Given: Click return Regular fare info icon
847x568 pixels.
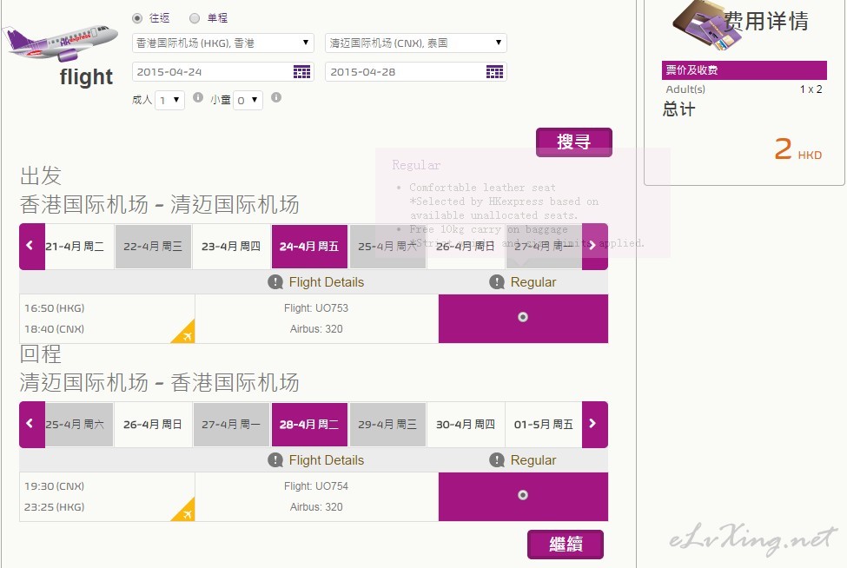Looking at the screenshot, I should [x=497, y=460].
